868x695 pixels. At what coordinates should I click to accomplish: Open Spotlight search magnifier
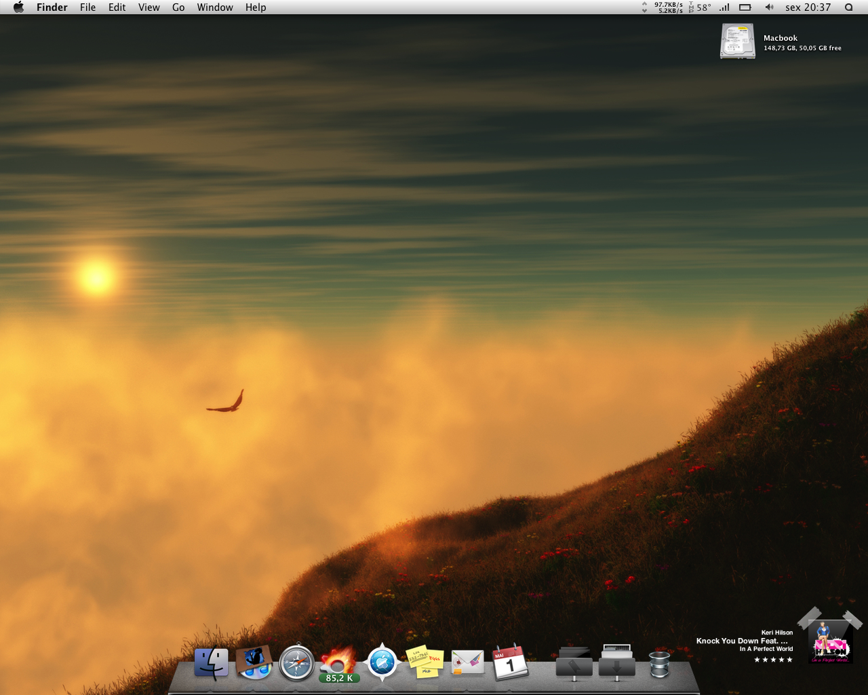pos(848,7)
